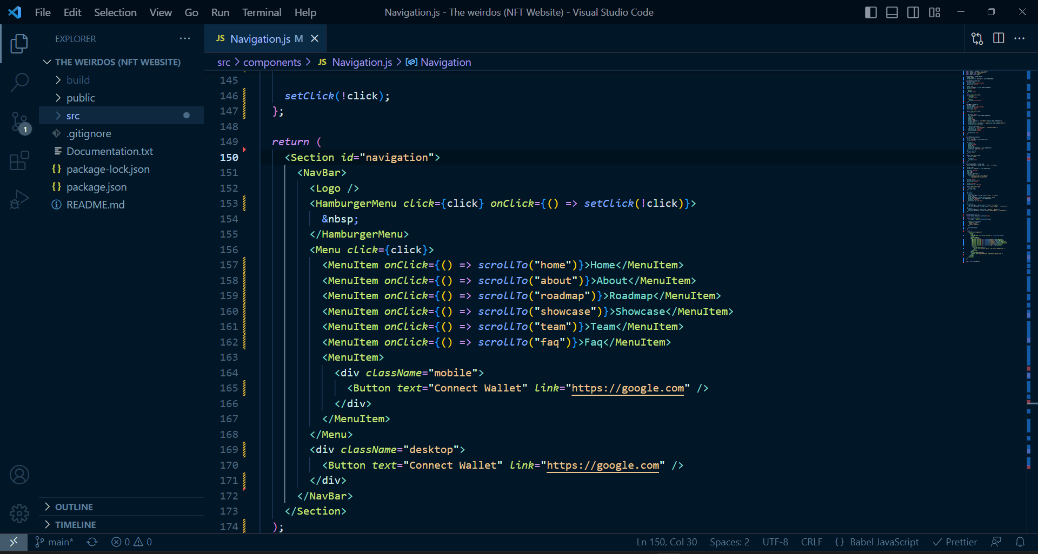The width and height of the screenshot is (1038, 554).
Task: Expand the build folder in Explorer
Action: [78, 79]
